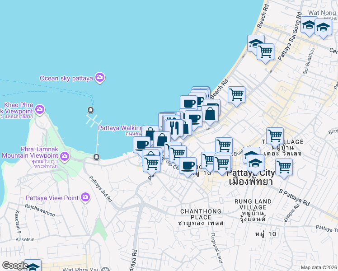Click the Khopal Rd label
The image size is (338, 271).
(291, 213)
